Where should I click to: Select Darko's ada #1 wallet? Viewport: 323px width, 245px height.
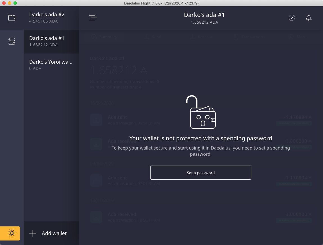(51, 41)
